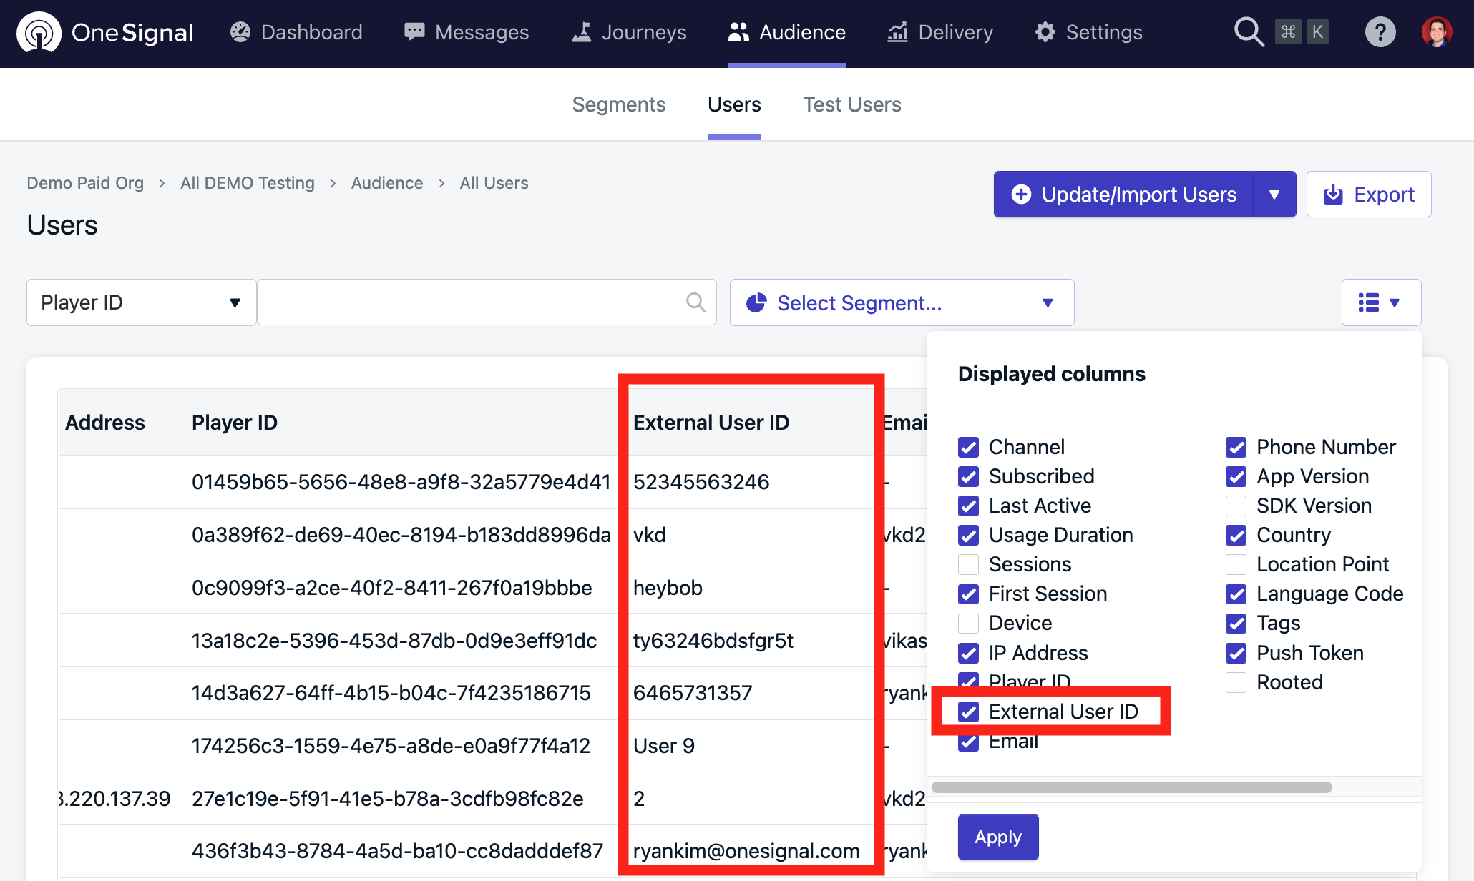
Task: Click the OneSignal logo icon
Action: pyautogui.click(x=39, y=32)
